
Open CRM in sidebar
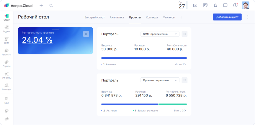(7, 41)
